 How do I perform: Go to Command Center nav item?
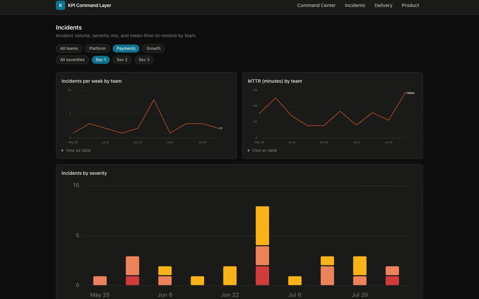tap(316, 5)
